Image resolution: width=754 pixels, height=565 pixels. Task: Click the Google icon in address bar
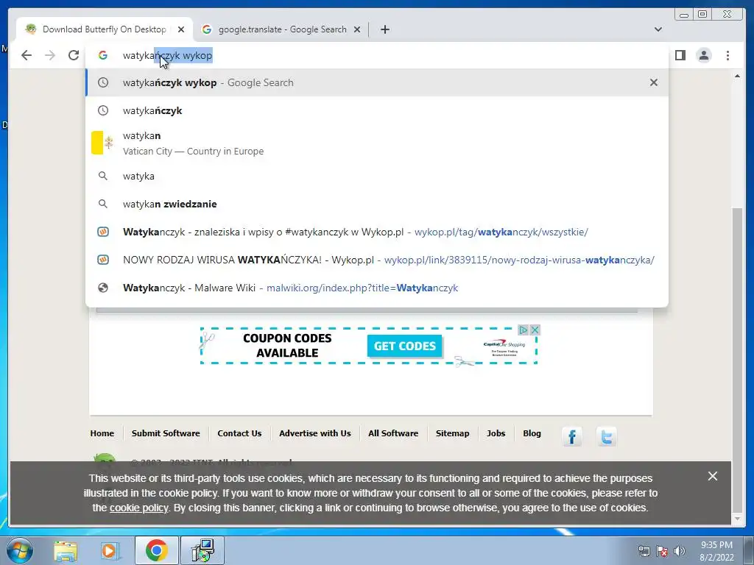[x=103, y=55]
